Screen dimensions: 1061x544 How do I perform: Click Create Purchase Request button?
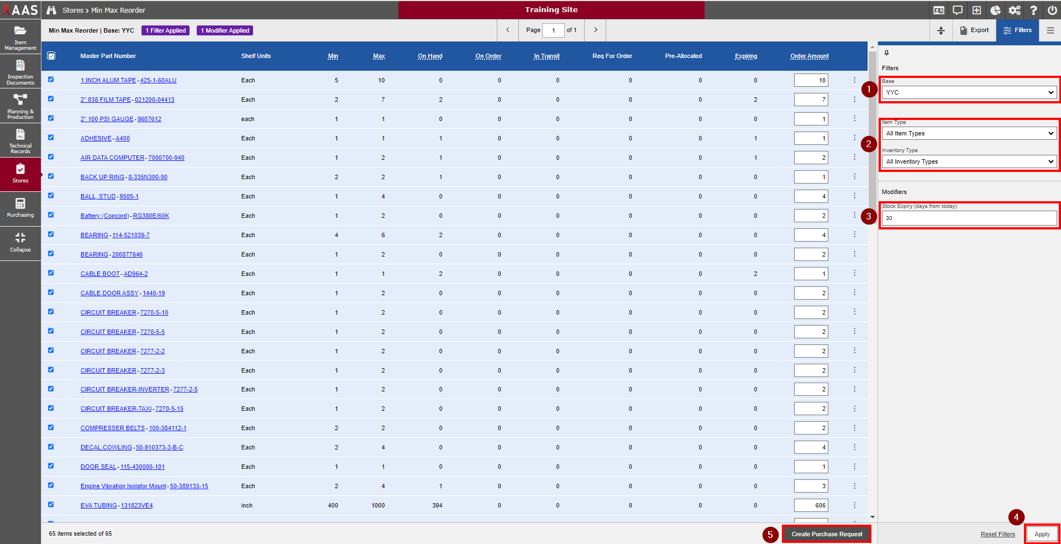click(x=826, y=534)
